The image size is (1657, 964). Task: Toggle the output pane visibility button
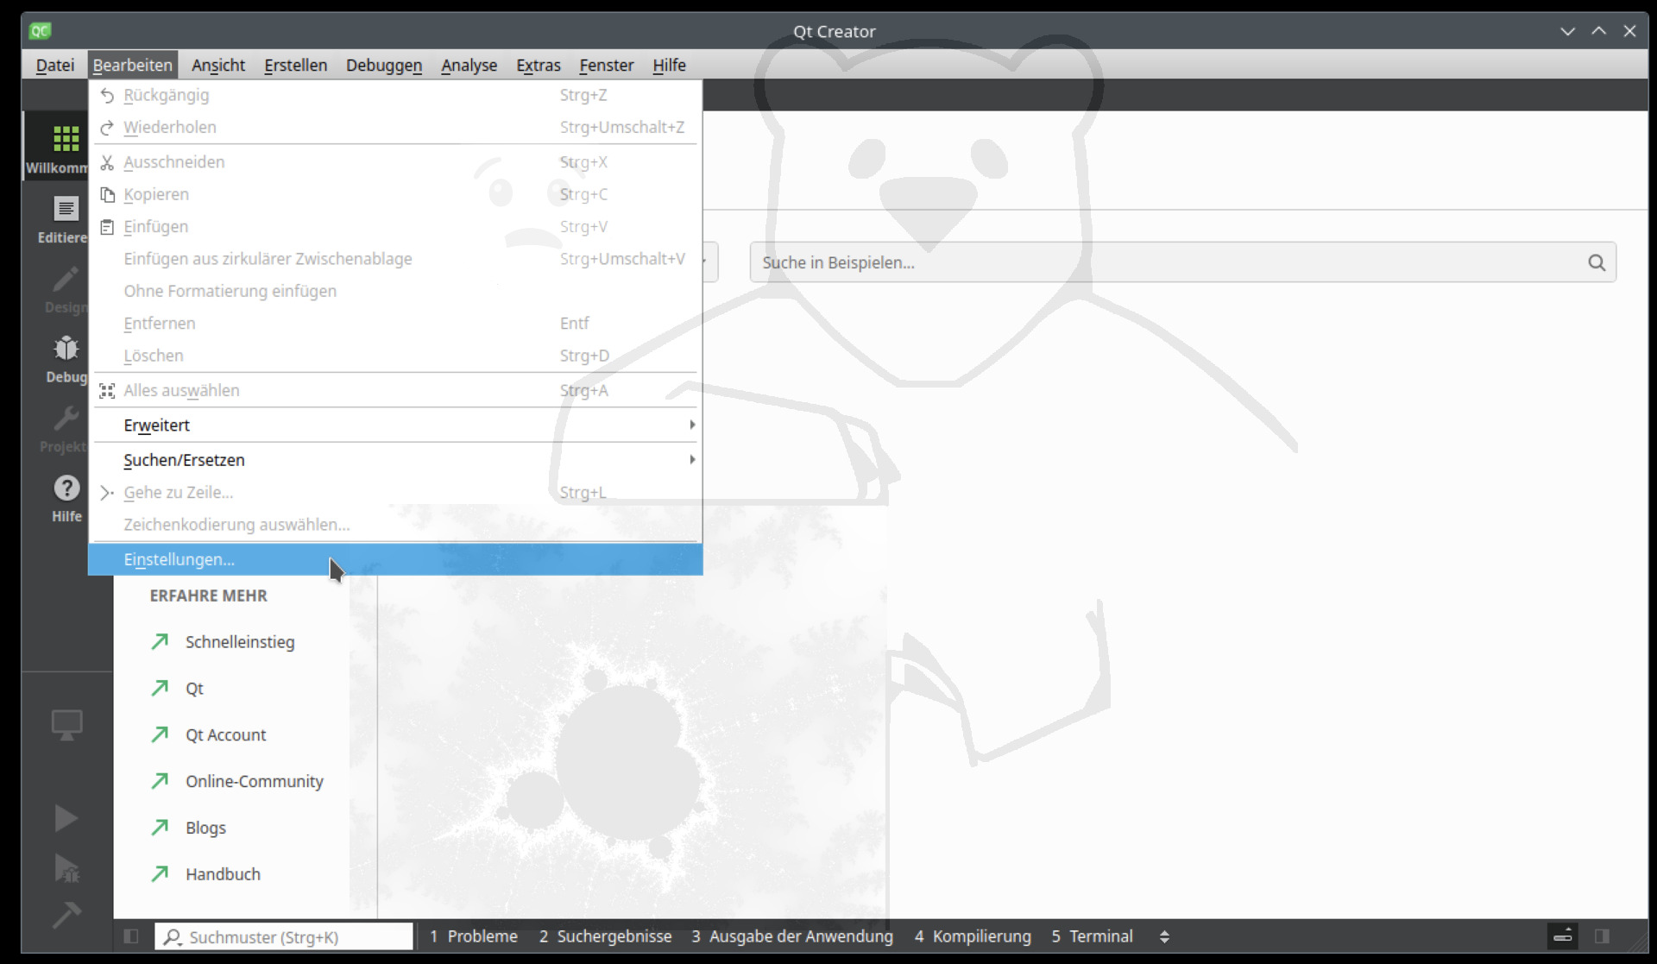(1563, 936)
